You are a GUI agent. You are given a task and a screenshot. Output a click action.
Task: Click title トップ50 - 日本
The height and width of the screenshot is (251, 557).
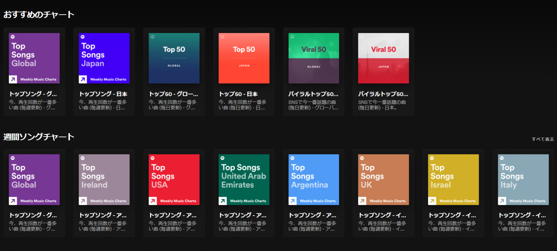point(238,94)
